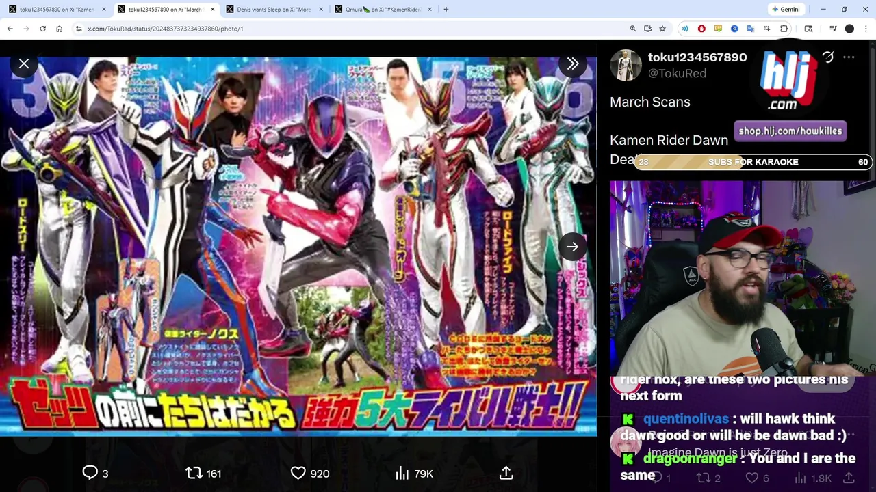Click the install app icon in the address bar
The width and height of the screenshot is (876, 492).
pyautogui.click(x=647, y=29)
